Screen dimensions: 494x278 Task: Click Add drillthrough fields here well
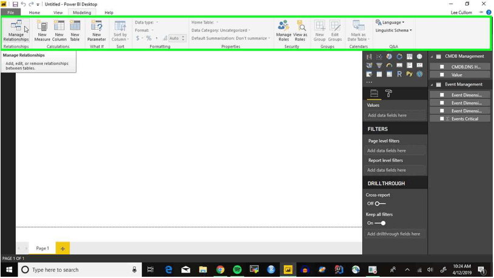[x=395, y=234]
